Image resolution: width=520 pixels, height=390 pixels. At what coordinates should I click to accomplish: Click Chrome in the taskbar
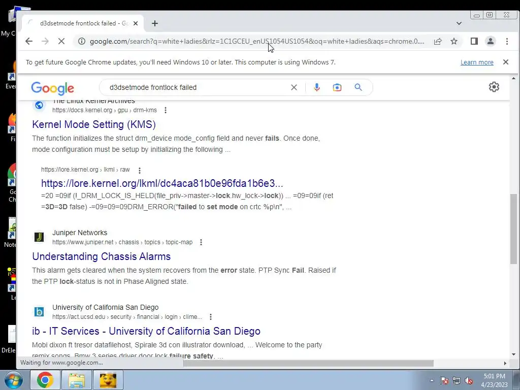point(45,380)
